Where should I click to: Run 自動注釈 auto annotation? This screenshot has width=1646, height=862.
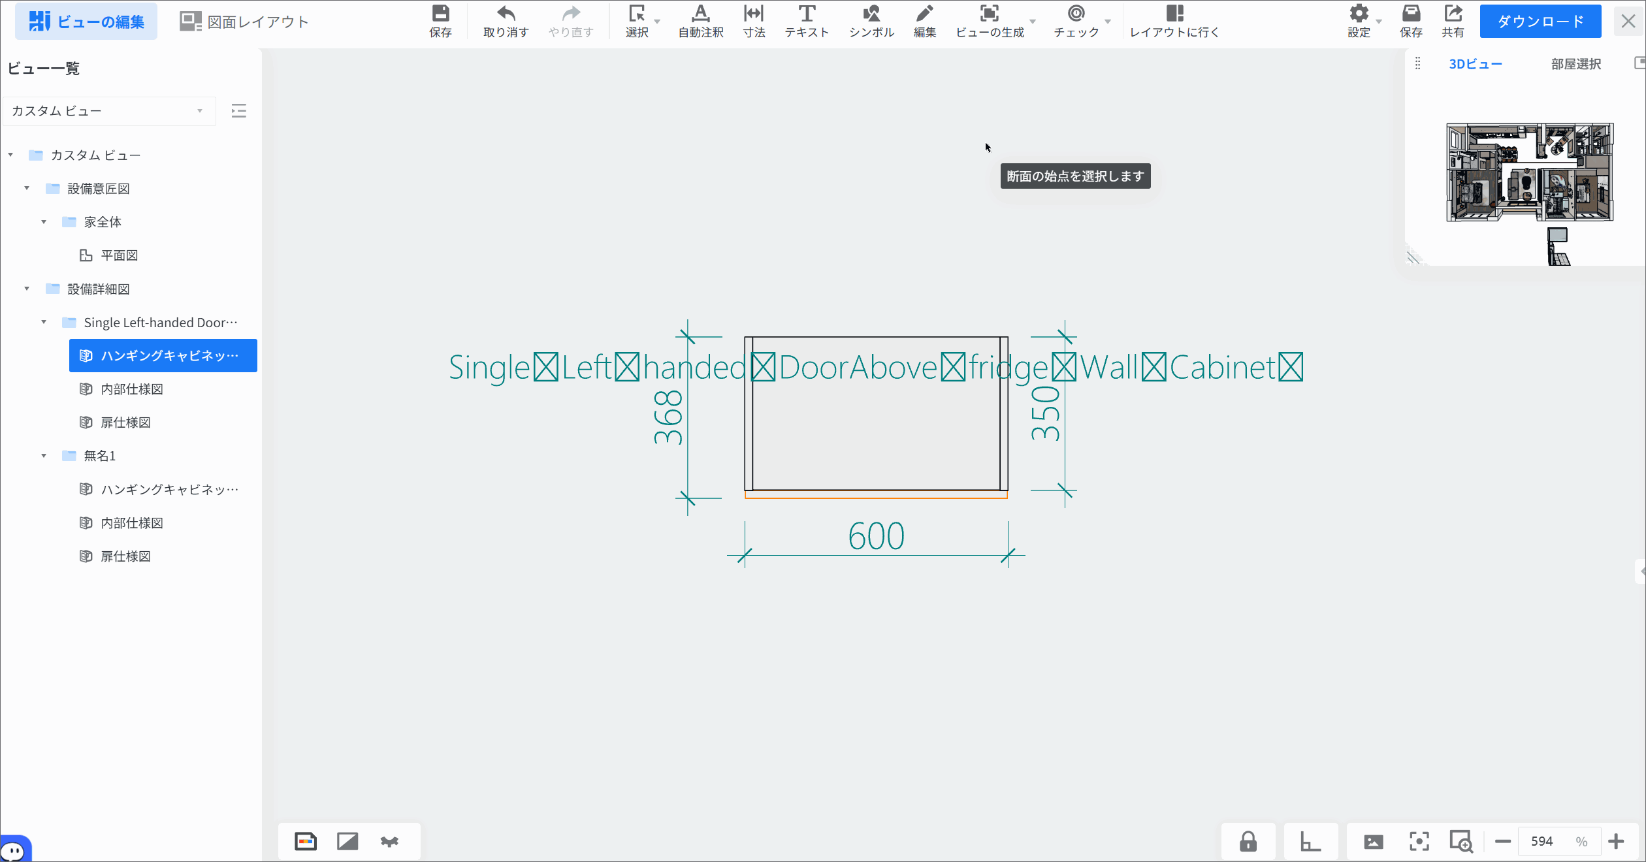coord(701,21)
